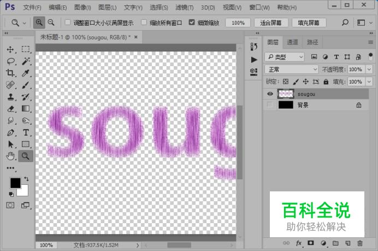The height and width of the screenshot is (251, 378).
Task: Add a layer mask
Action: pyautogui.click(x=310, y=243)
